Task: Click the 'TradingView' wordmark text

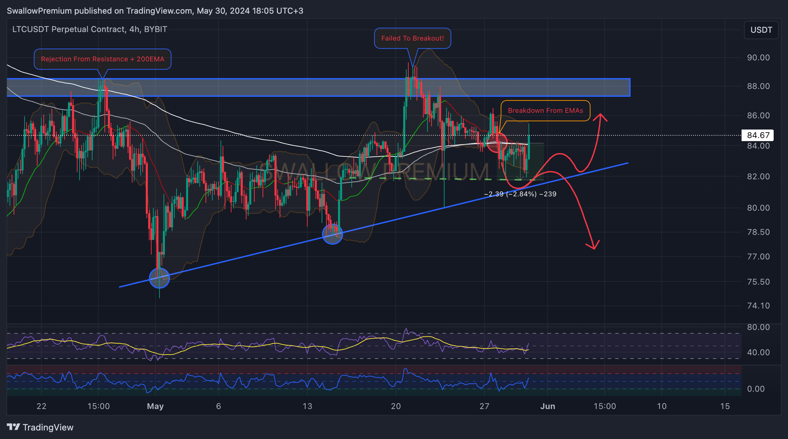Action: point(48,427)
